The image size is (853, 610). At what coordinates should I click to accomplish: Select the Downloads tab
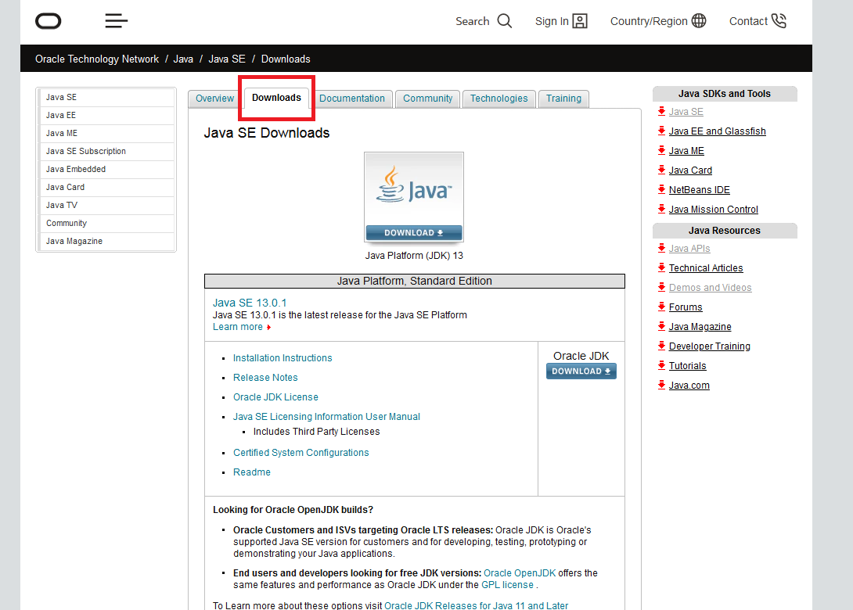(x=276, y=98)
